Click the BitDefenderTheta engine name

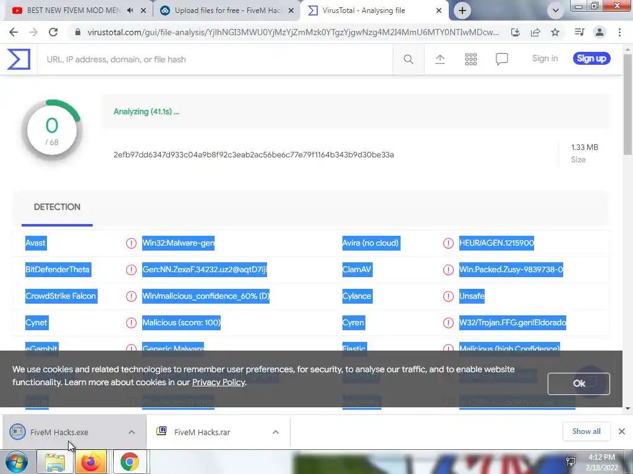click(58, 270)
